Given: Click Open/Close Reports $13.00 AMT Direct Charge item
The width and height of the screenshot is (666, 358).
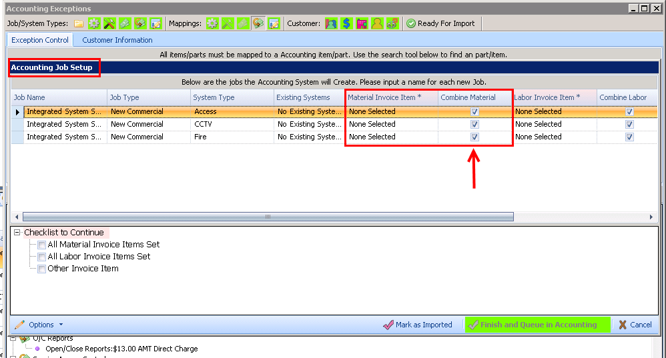Looking at the screenshot, I should pos(121,349).
